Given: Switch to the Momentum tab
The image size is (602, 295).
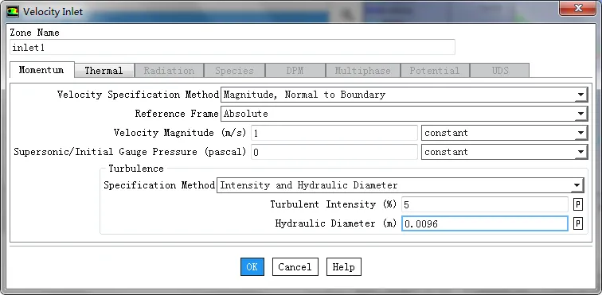Looking at the screenshot, I should pos(41,70).
